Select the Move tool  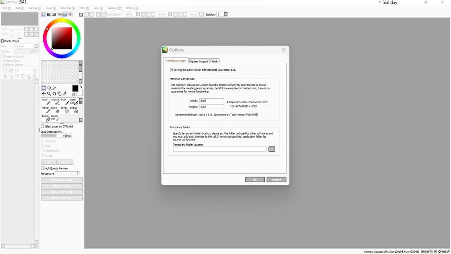[x=44, y=94]
